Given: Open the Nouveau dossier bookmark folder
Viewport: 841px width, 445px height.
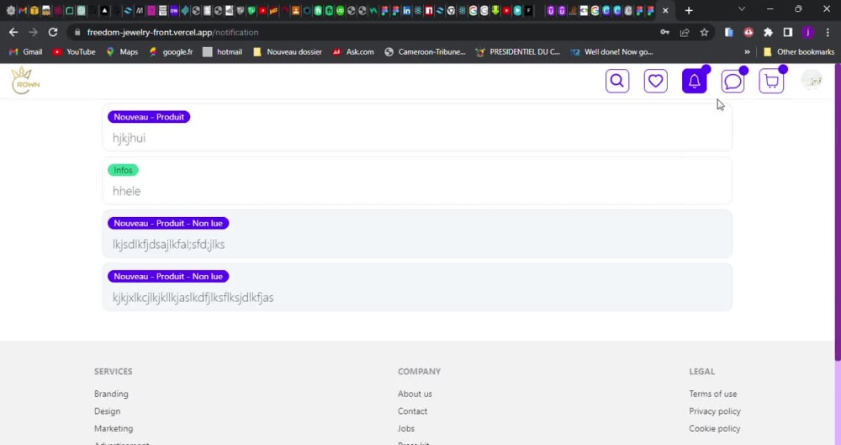Looking at the screenshot, I should 288,52.
